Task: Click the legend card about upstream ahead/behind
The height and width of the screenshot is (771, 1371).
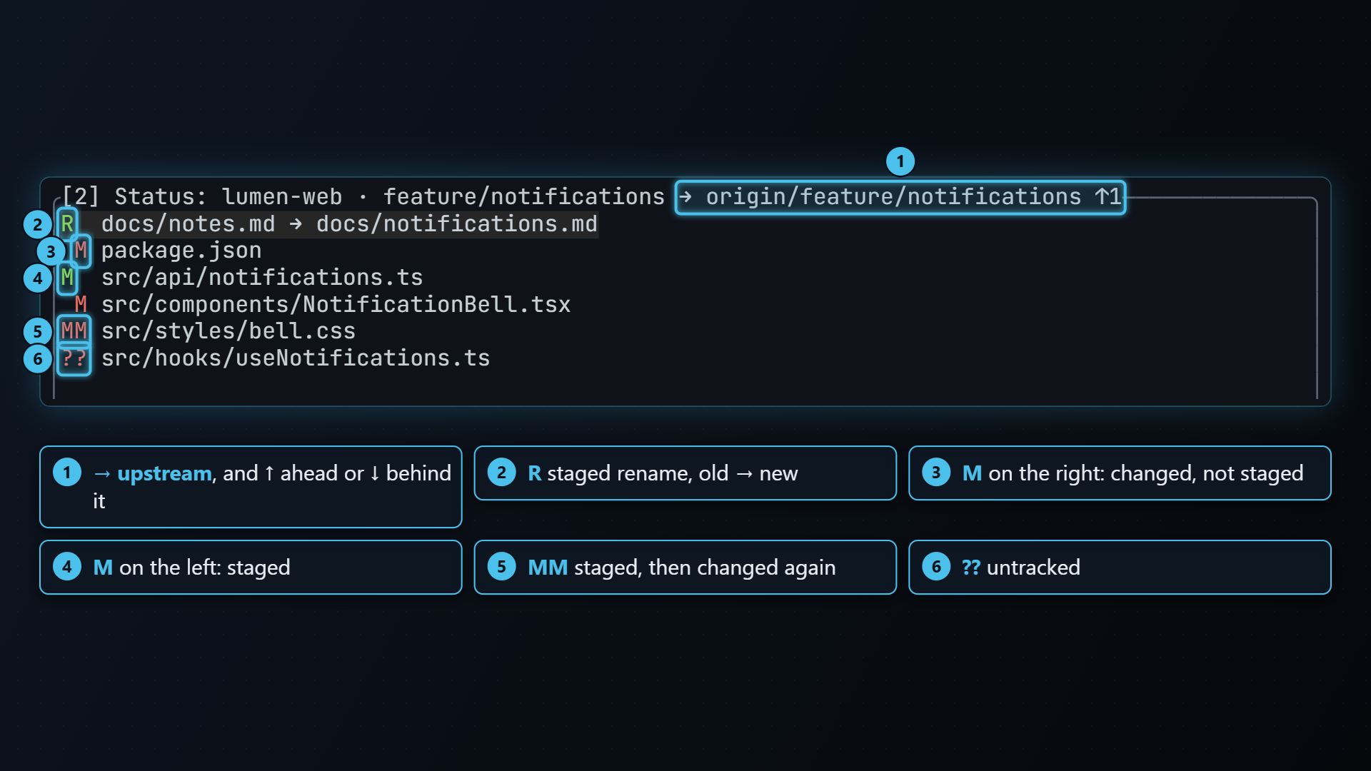Action: pyautogui.click(x=251, y=487)
